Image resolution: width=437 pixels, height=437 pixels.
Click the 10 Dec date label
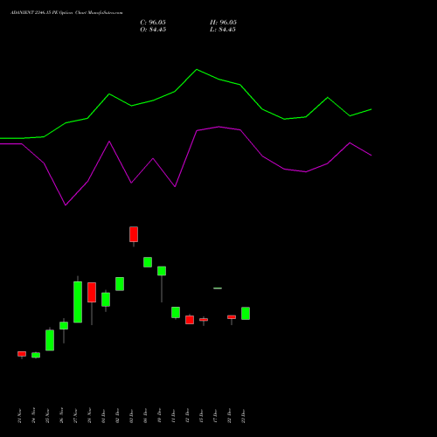coord(159,416)
